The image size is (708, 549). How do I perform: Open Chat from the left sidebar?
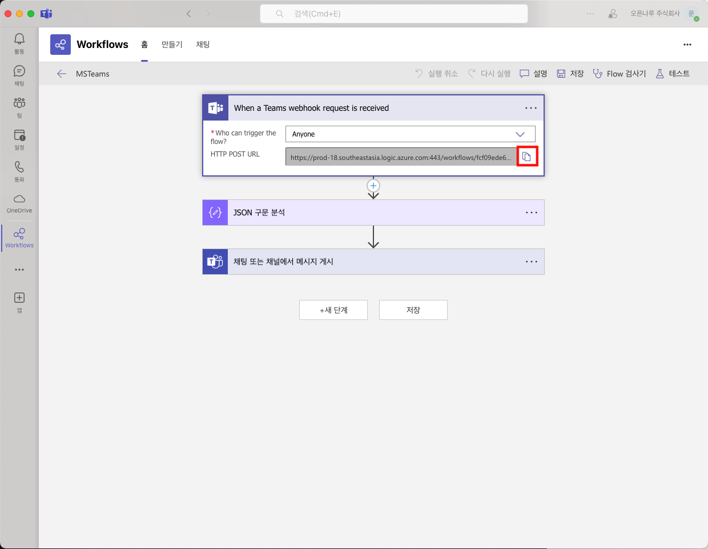[19, 75]
